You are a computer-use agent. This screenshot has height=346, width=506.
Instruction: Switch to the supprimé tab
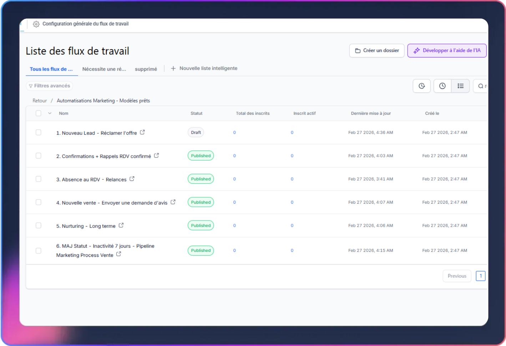[146, 69]
